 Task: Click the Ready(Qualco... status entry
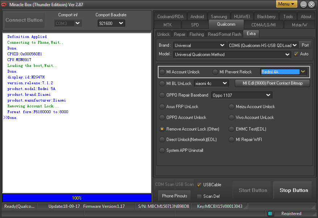20,206
